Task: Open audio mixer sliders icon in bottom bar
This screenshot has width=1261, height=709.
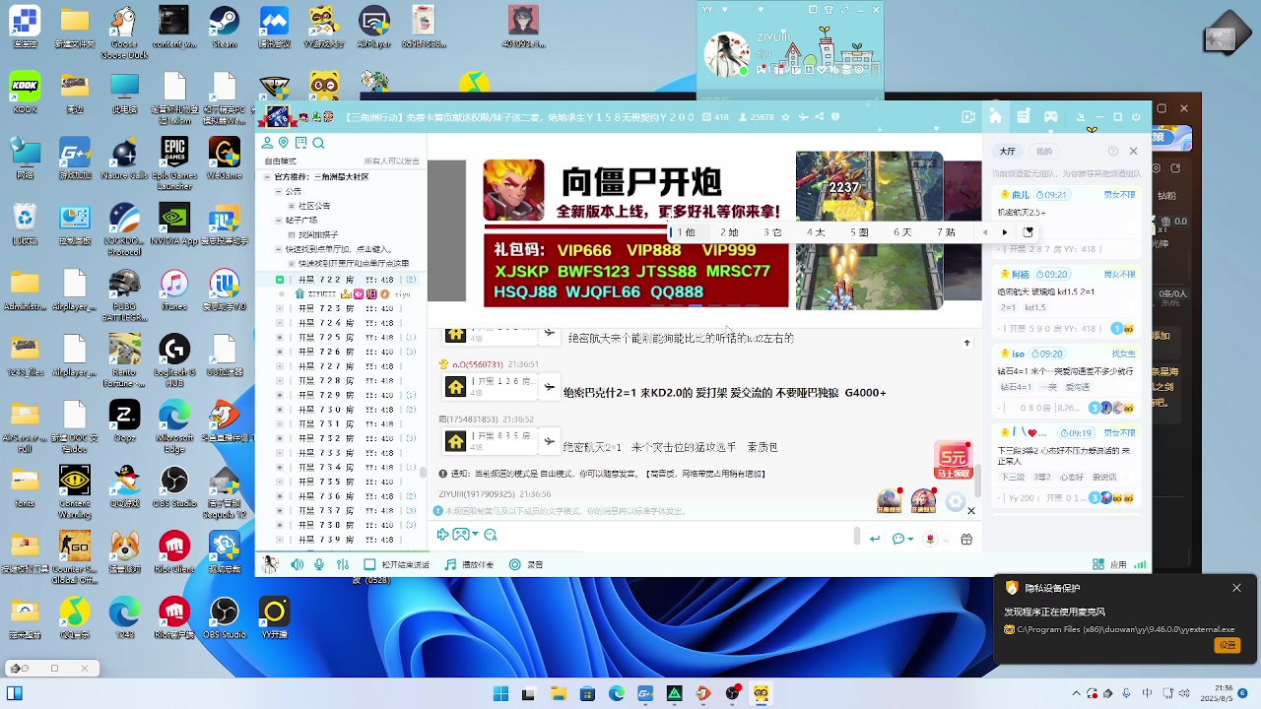Action: click(x=343, y=564)
